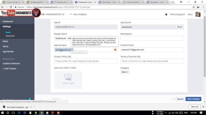Viewport: 206px width, 115px height.
Task: Open the user profile avatar
Action: point(198,14)
